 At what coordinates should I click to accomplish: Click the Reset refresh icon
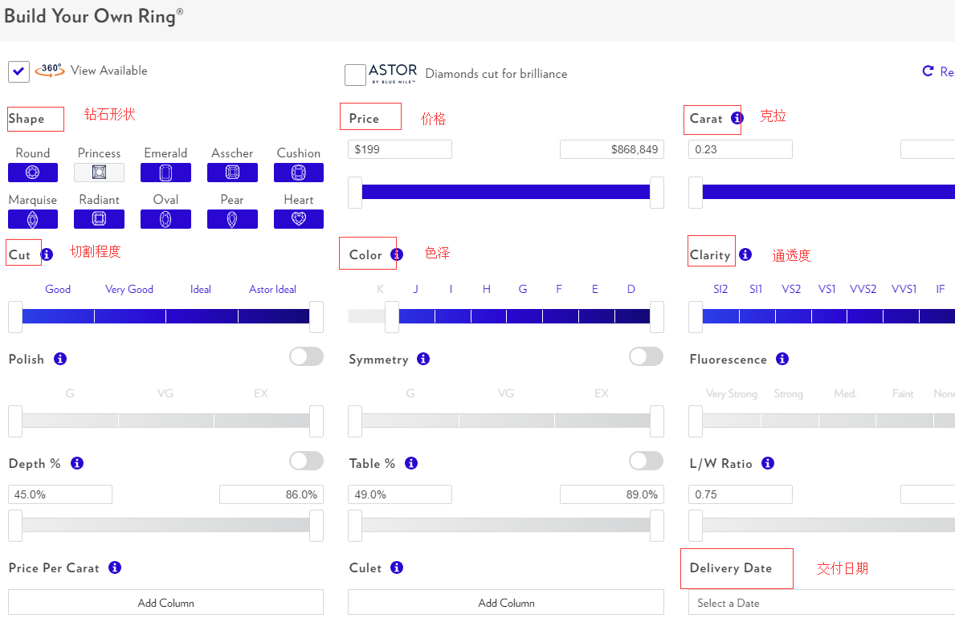pyautogui.click(x=928, y=71)
